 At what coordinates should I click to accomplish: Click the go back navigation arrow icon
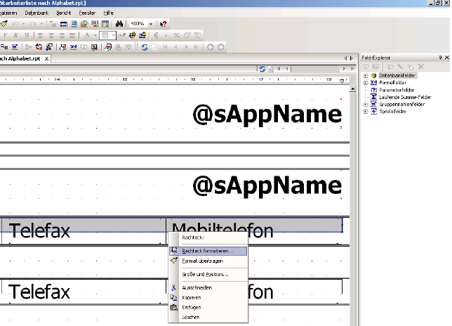(x=210, y=47)
